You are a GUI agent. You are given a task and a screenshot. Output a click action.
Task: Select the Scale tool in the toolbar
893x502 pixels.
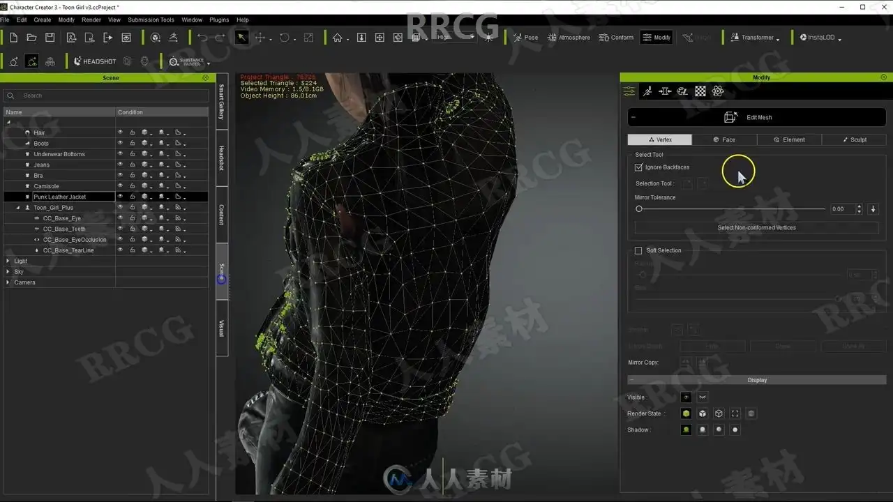(x=308, y=38)
